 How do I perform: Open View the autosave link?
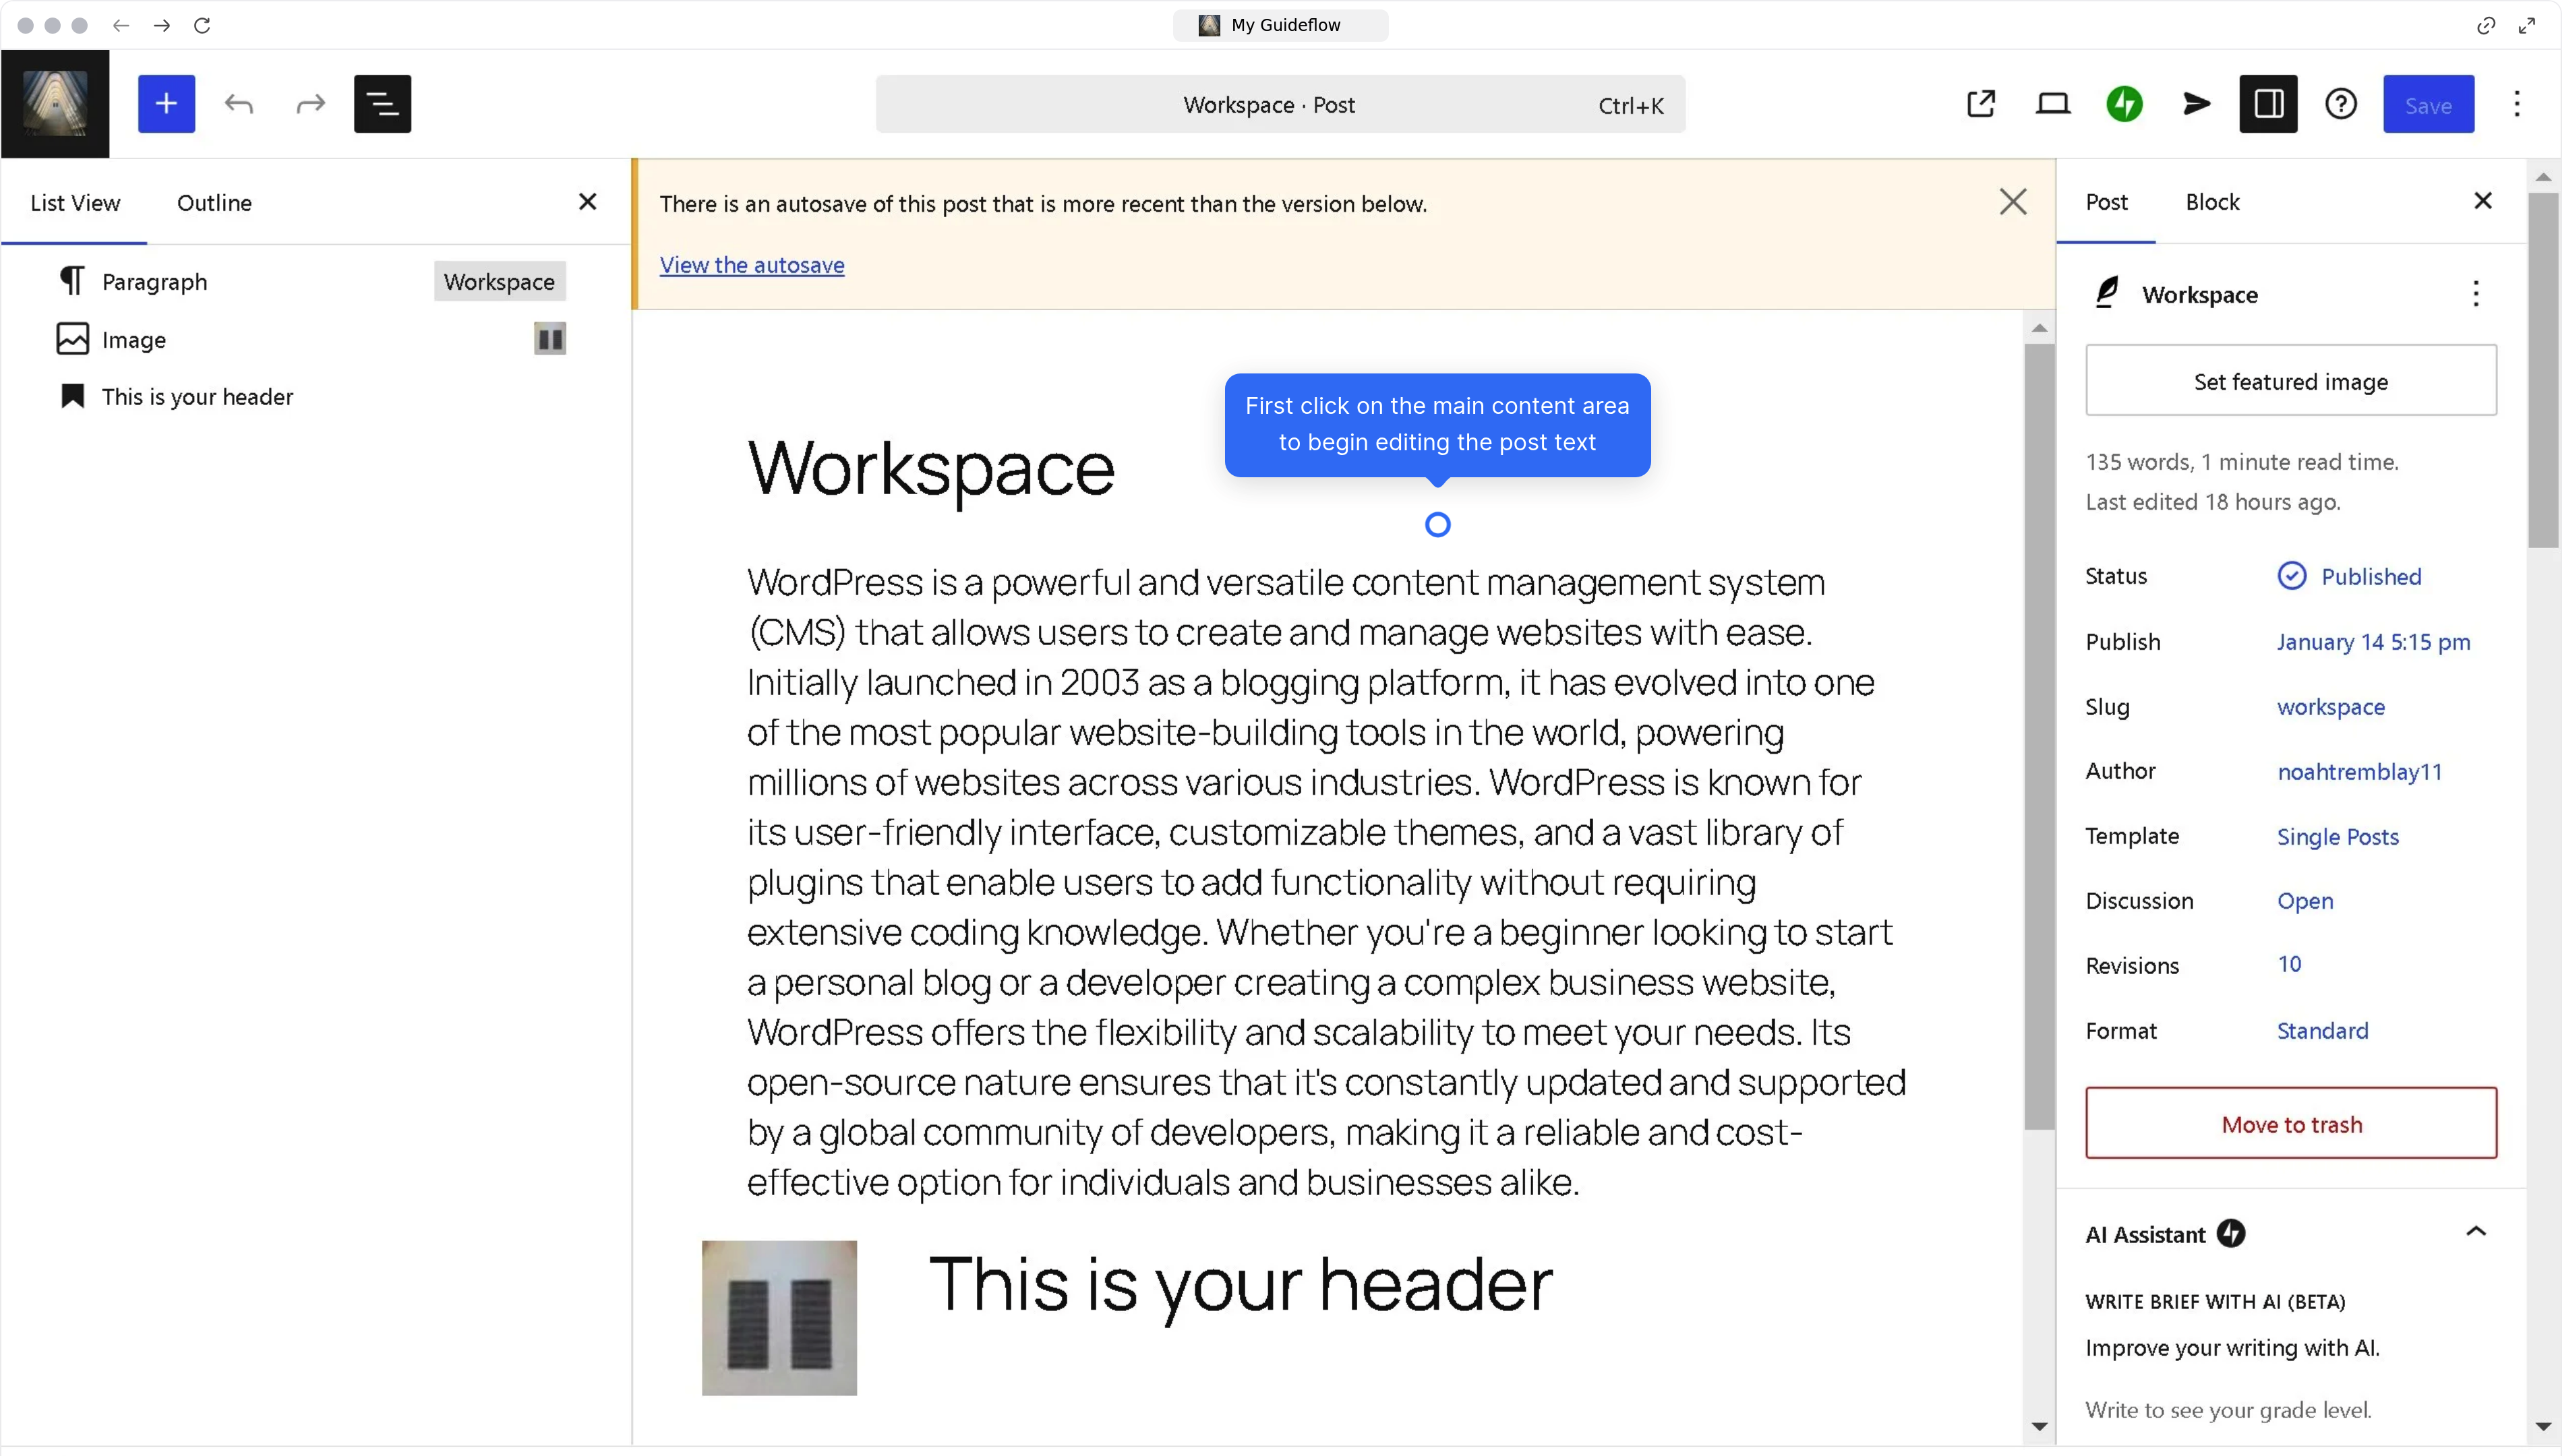752,264
